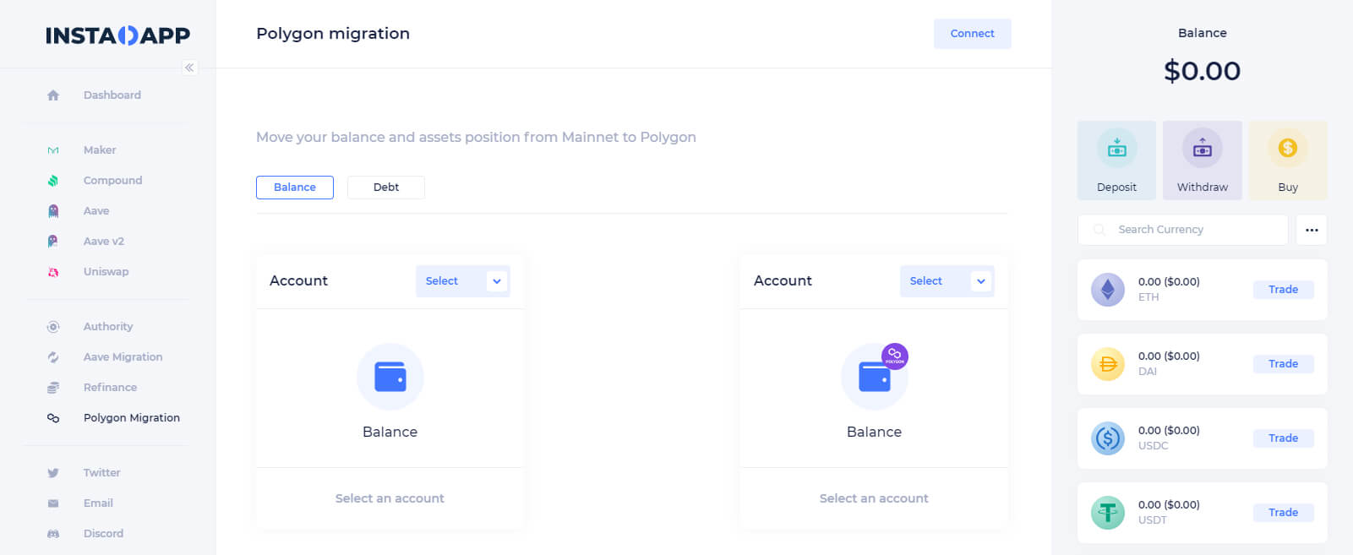Click Trade button for ETH
The width and height of the screenshot is (1353, 555).
1282,290
